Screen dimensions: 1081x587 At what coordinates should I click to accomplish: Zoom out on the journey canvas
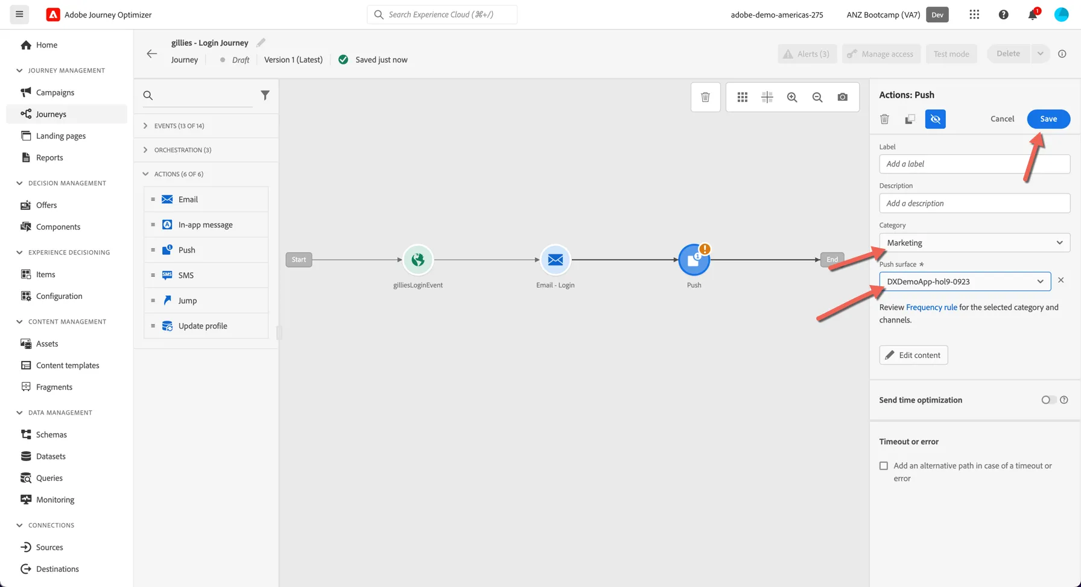point(817,97)
